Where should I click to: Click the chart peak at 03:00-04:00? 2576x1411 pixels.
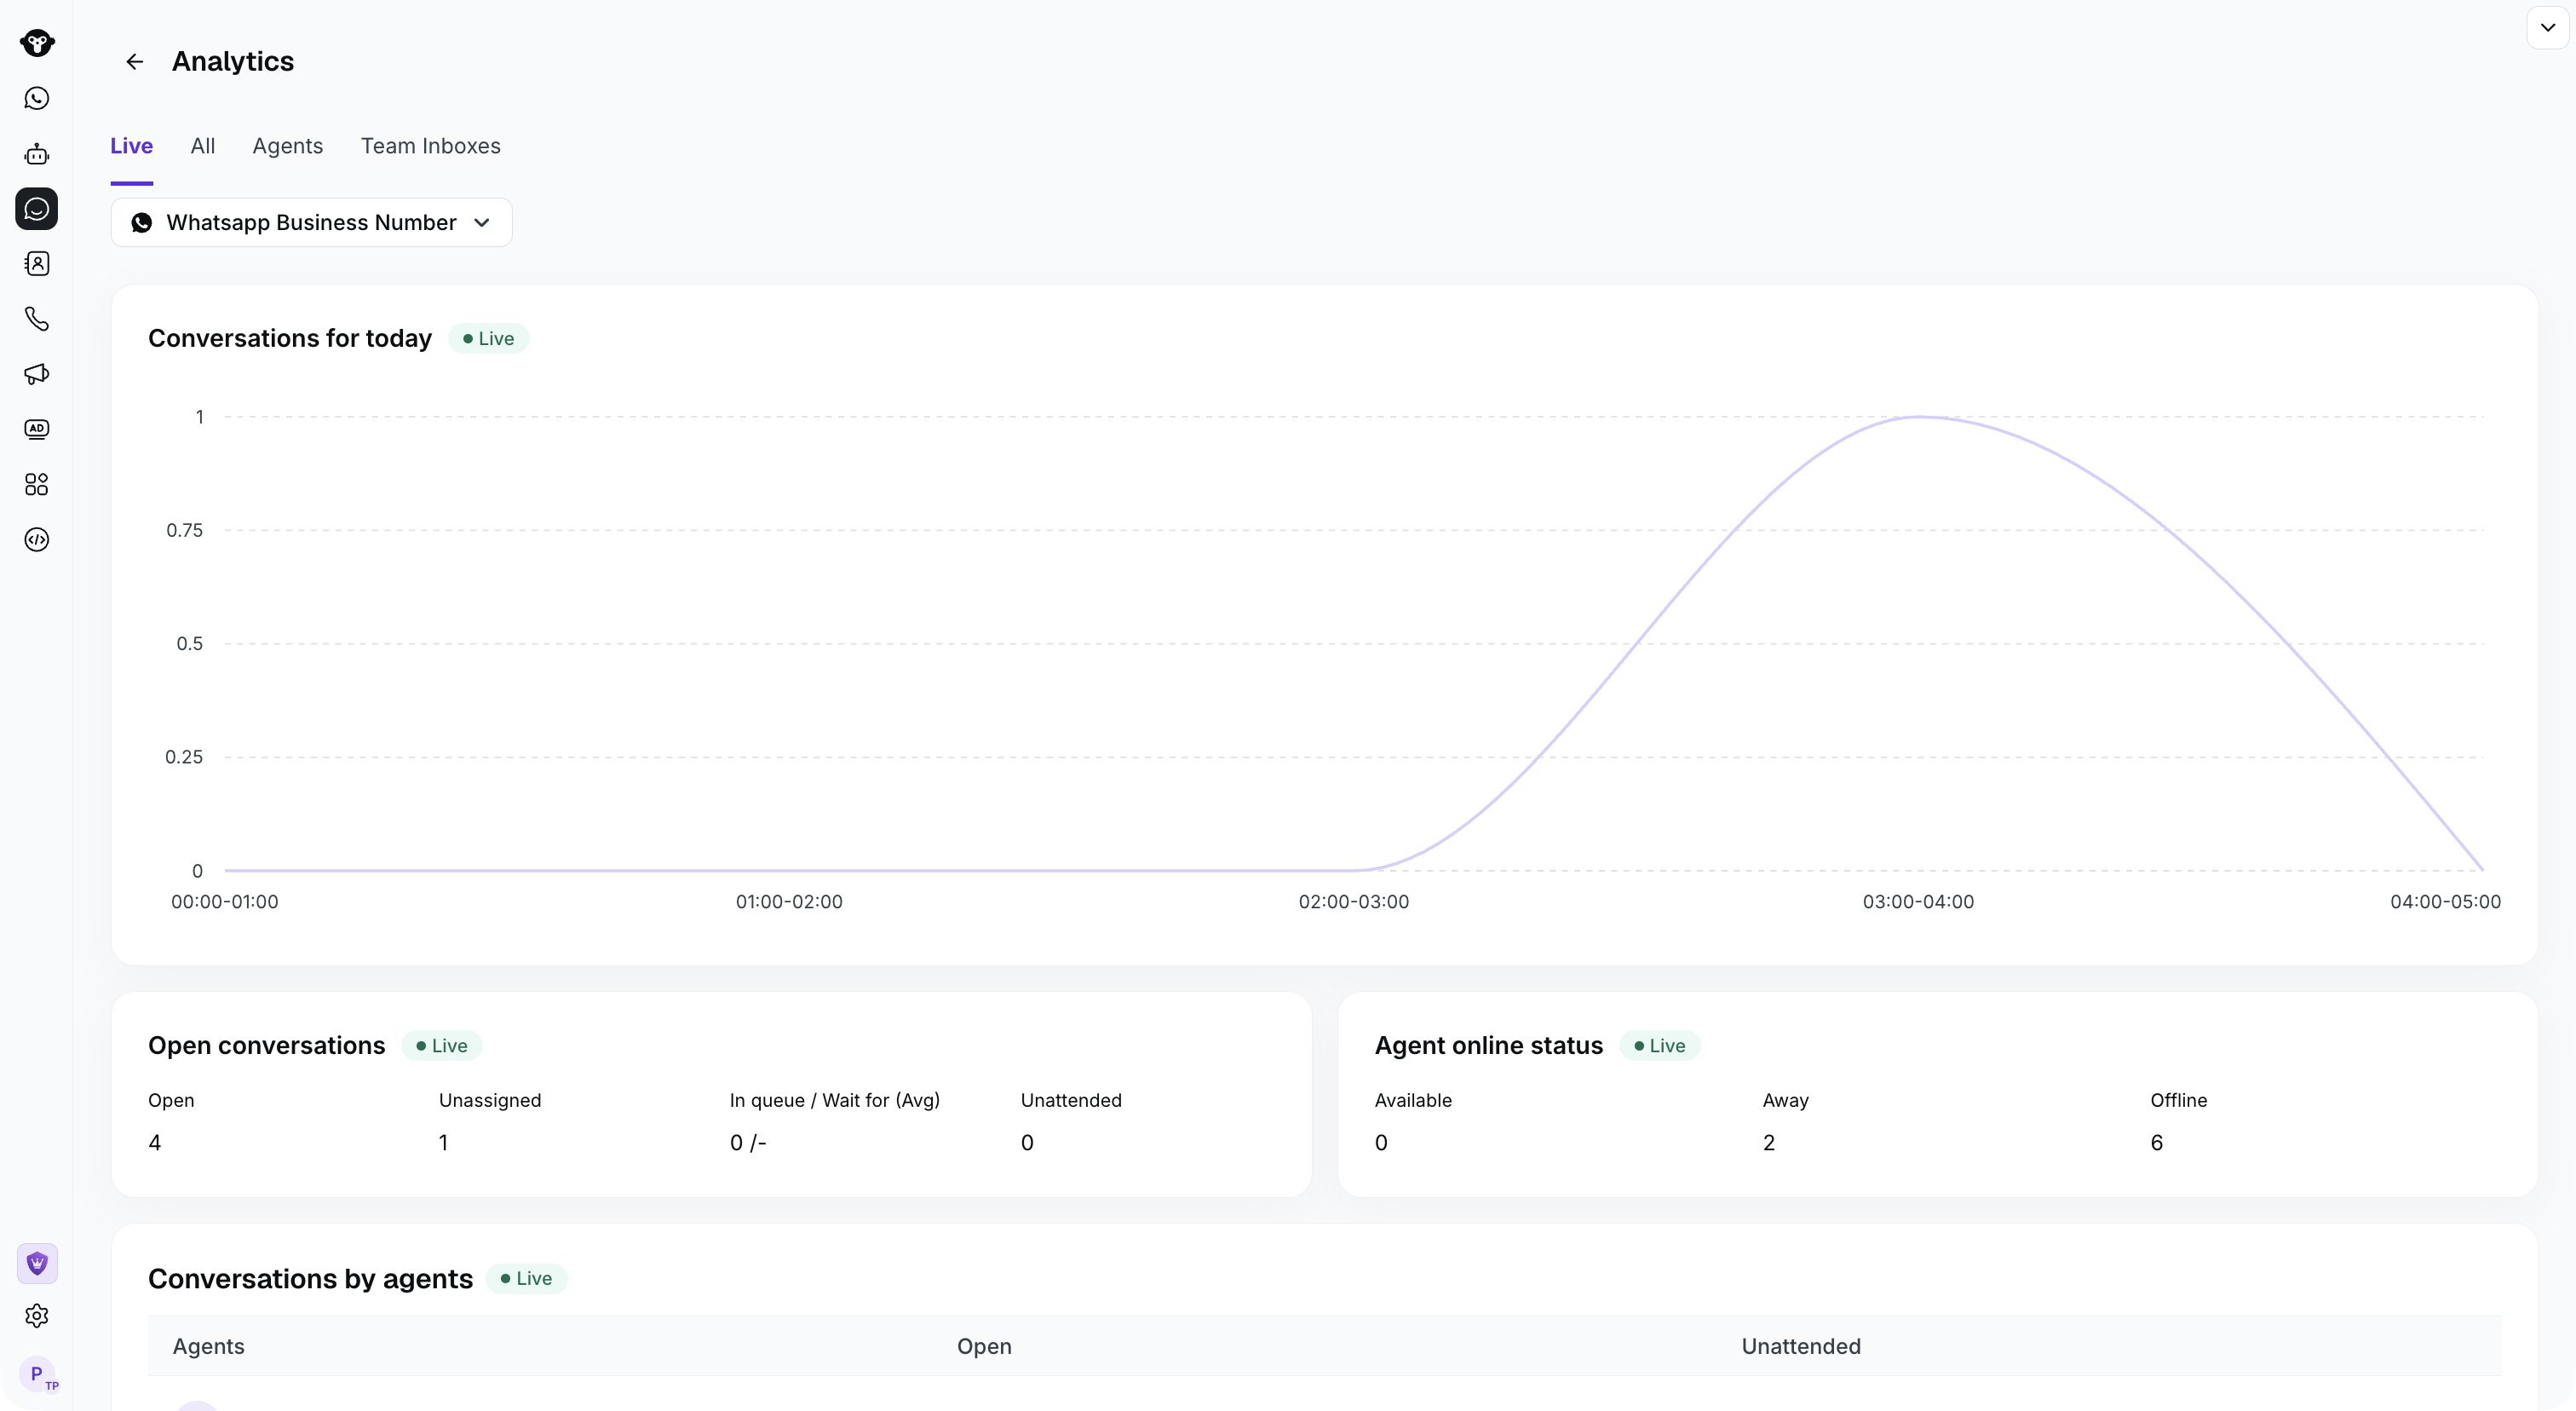tap(1919, 417)
